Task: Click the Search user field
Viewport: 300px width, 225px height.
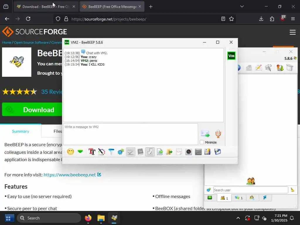Action: pyautogui.click(x=251, y=190)
